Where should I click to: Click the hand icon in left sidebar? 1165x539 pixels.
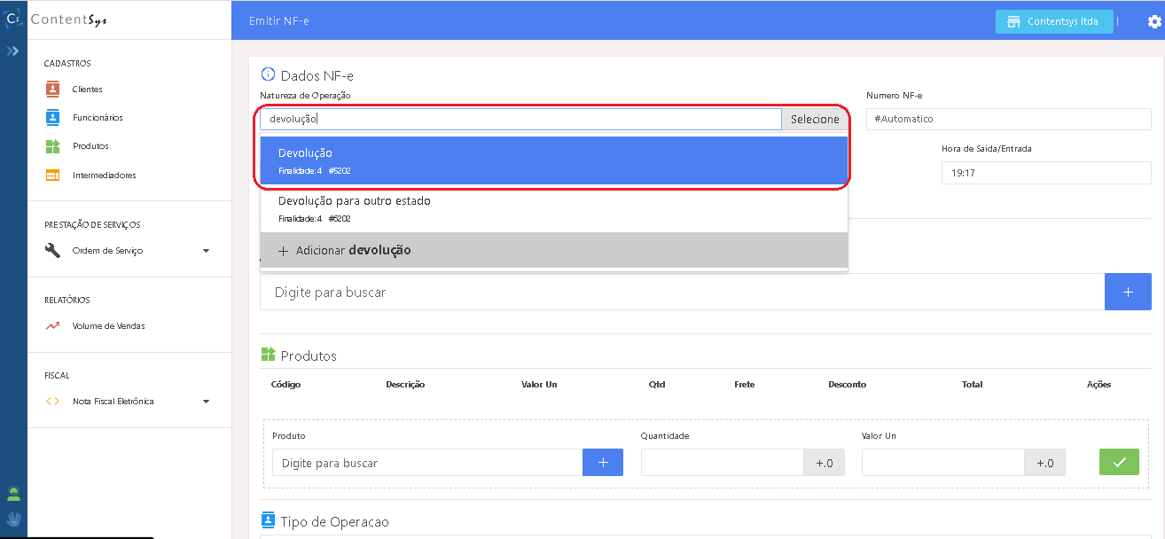tap(13, 519)
